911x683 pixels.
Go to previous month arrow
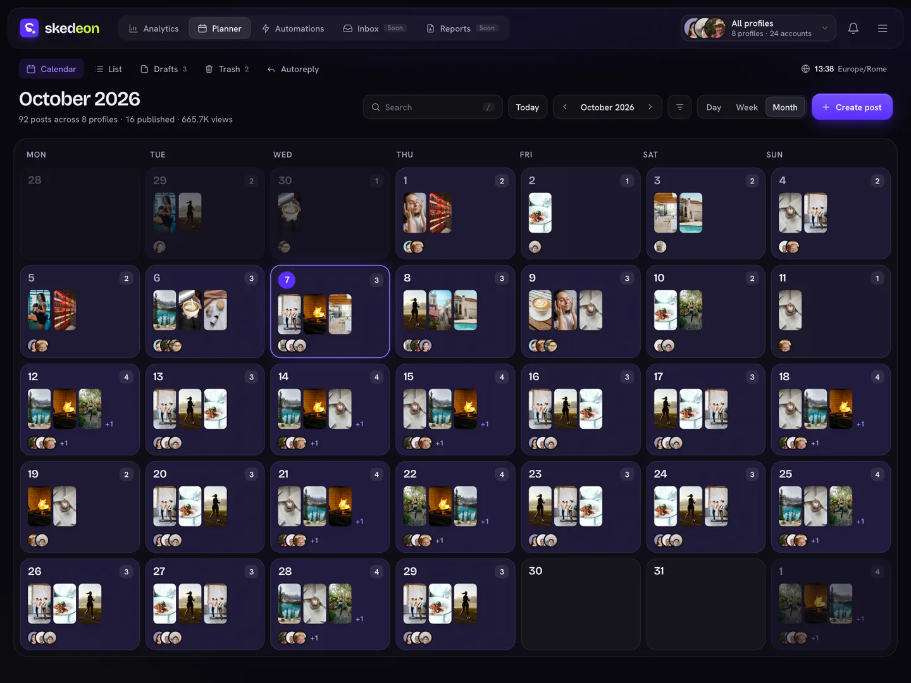pyautogui.click(x=565, y=107)
